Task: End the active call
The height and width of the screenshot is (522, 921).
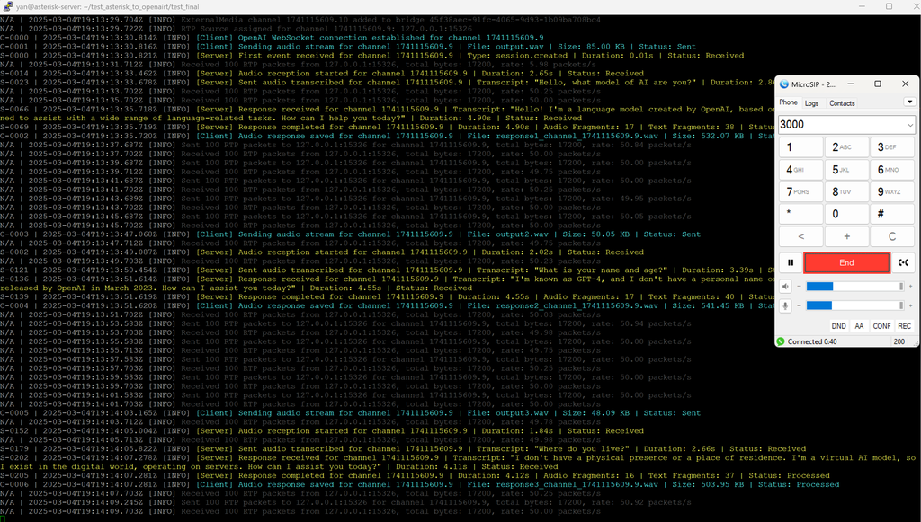Action: point(846,262)
